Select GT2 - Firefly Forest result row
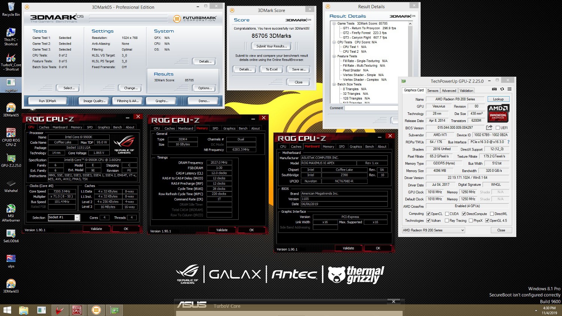The width and height of the screenshot is (562, 316). pos(365,33)
